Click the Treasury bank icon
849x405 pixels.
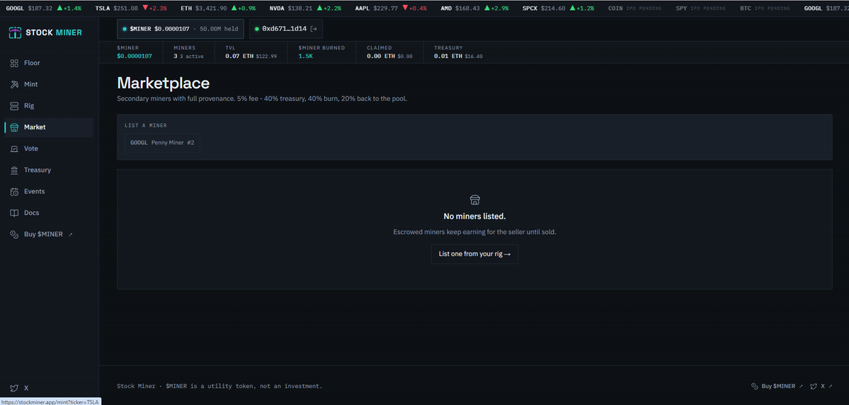pos(15,170)
